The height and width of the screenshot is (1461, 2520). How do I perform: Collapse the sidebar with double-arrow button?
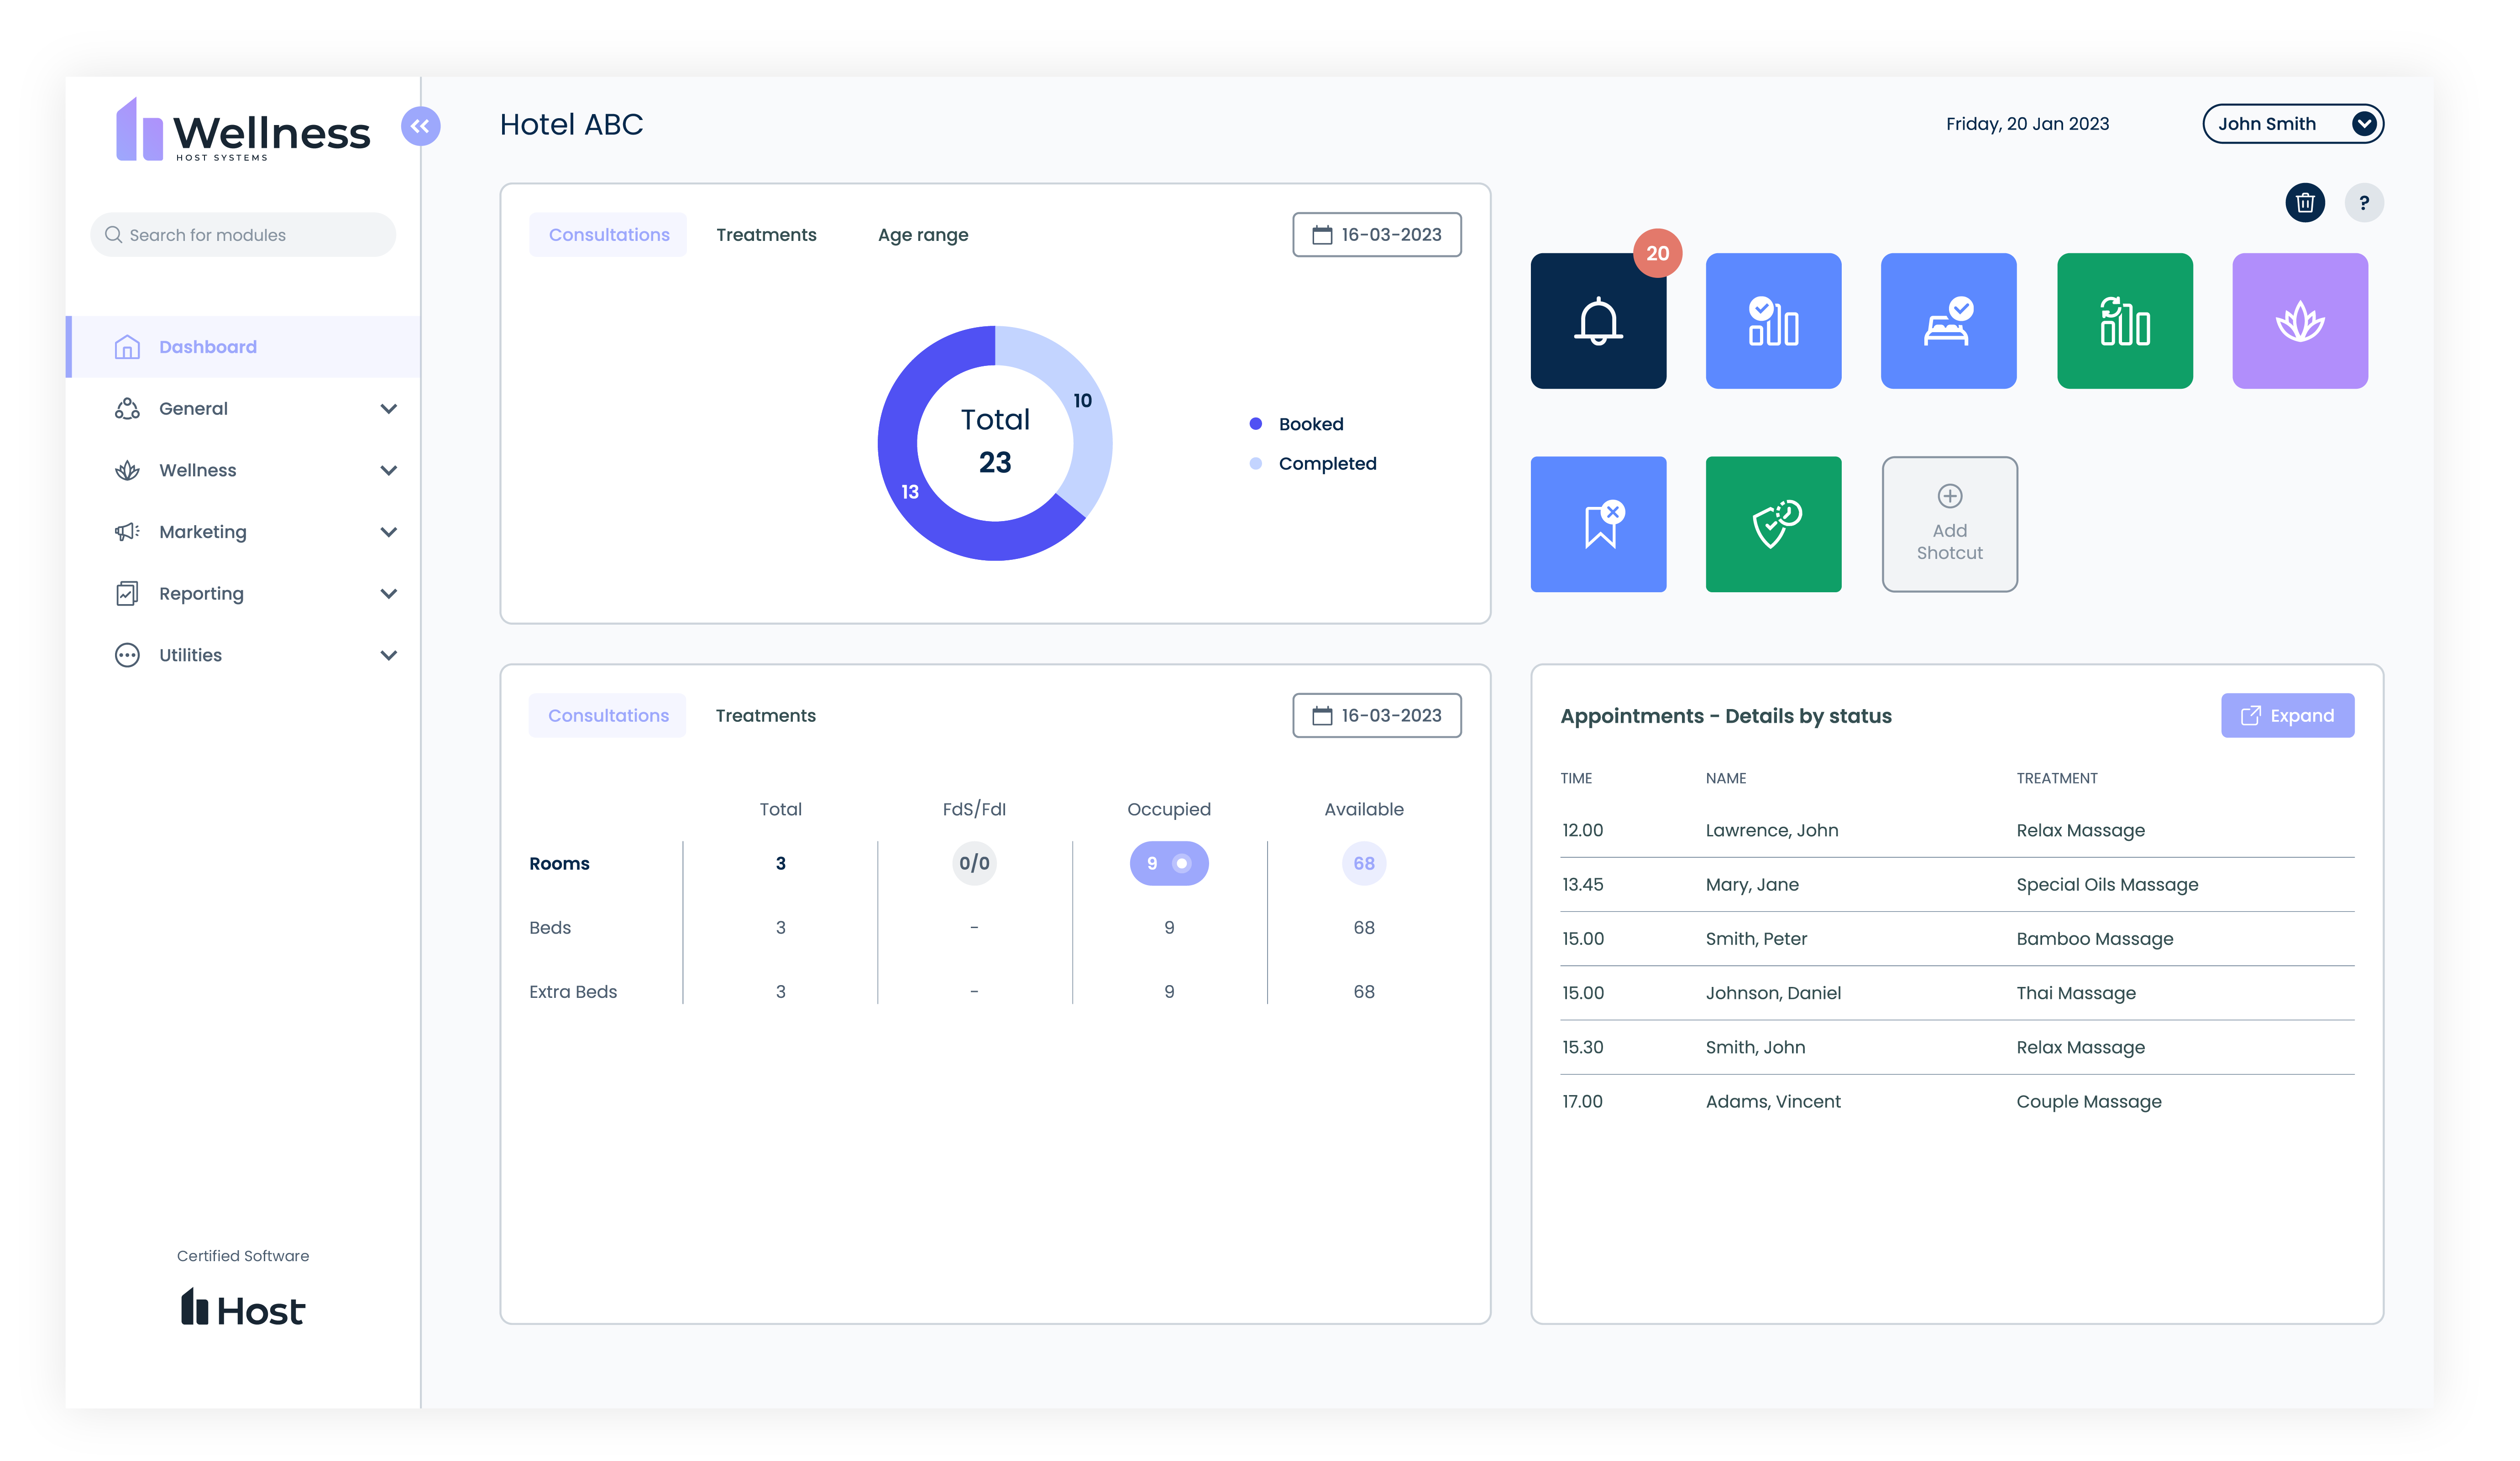(x=420, y=126)
